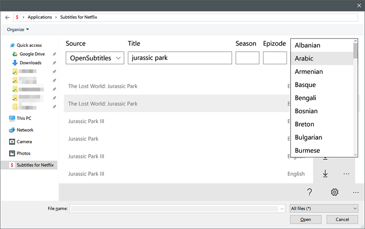Go back with the arrow button
The height and width of the screenshot is (229, 365).
7,17
